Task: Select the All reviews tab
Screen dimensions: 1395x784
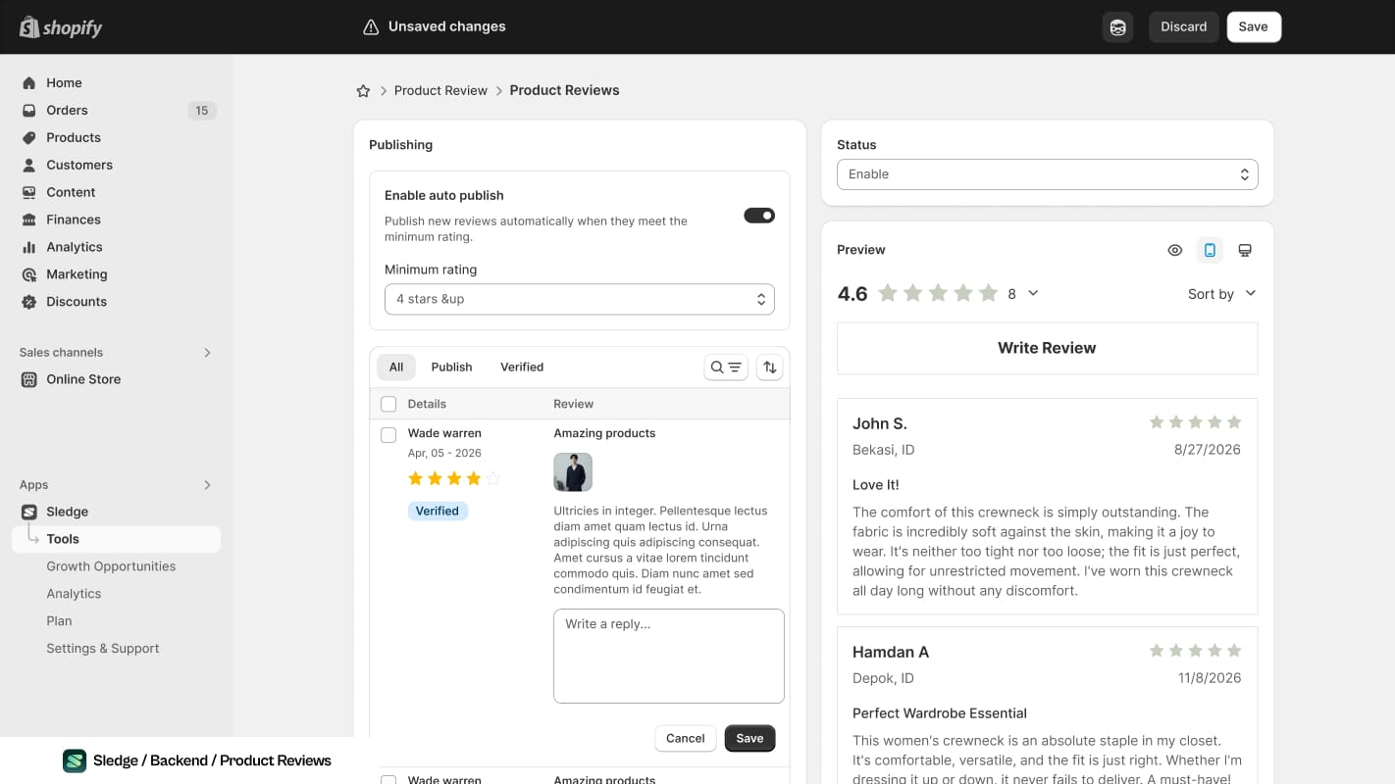Action: click(x=396, y=367)
